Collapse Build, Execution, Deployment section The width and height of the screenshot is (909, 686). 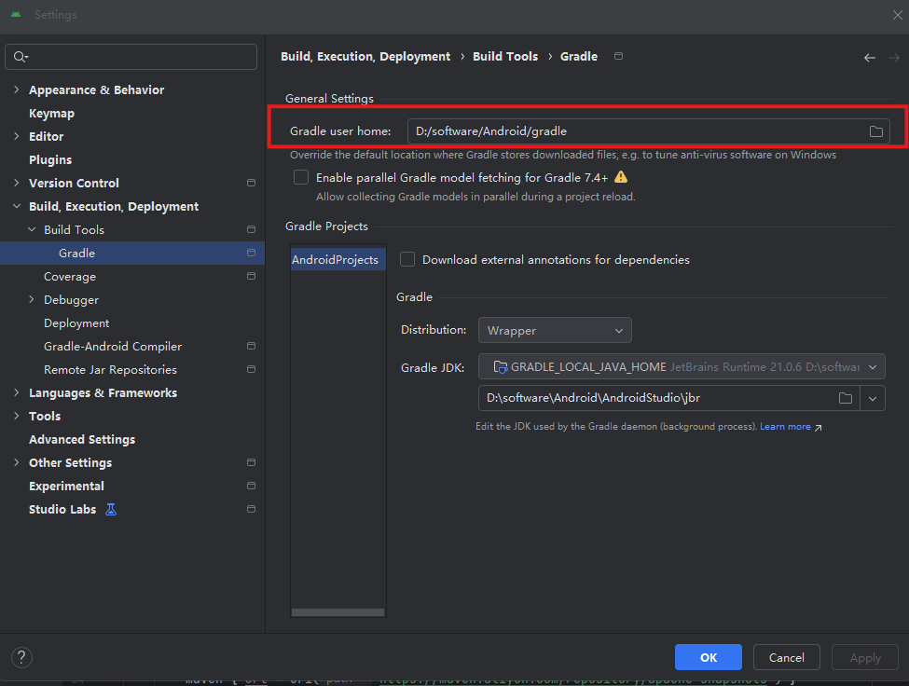pos(16,206)
